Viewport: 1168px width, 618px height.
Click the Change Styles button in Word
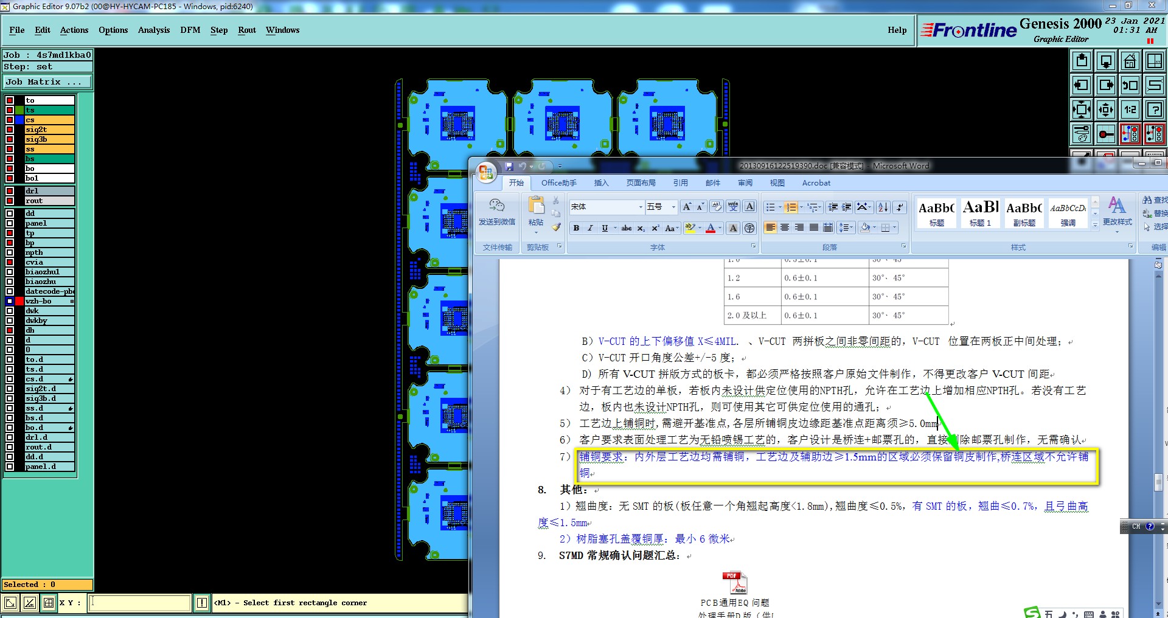click(1118, 213)
